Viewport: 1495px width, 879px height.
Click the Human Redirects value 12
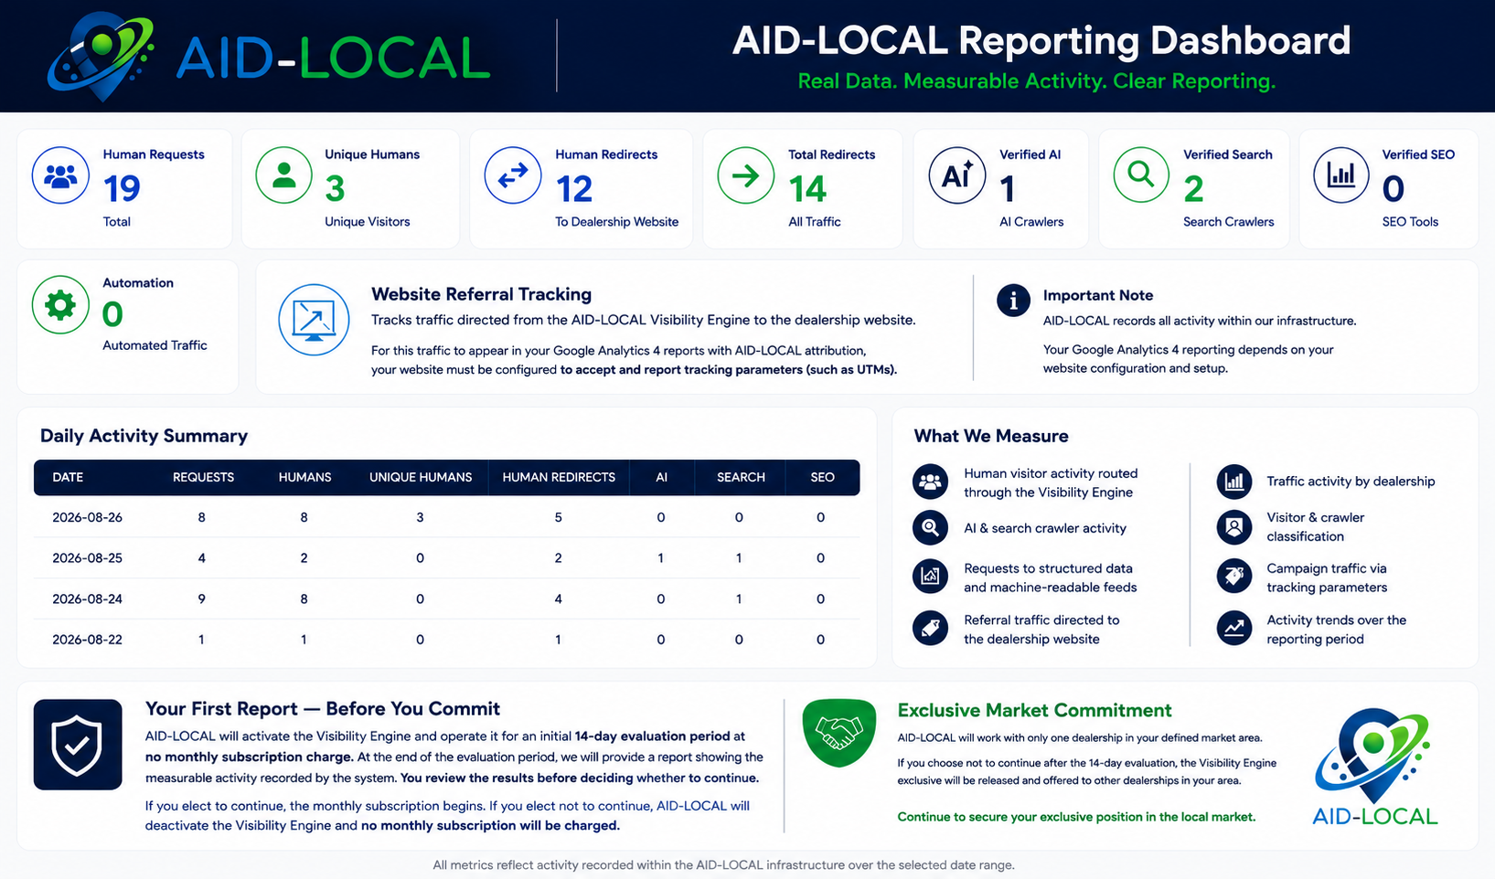(x=574, y=189)
